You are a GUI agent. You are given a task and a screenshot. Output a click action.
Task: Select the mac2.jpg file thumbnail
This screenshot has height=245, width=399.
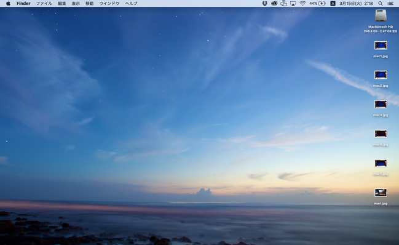381,75
